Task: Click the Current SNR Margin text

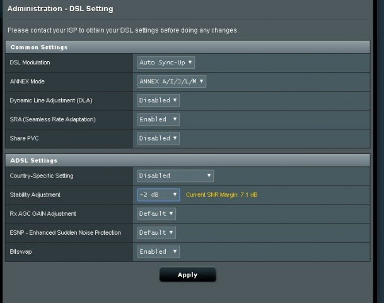Action: point(221,195)
